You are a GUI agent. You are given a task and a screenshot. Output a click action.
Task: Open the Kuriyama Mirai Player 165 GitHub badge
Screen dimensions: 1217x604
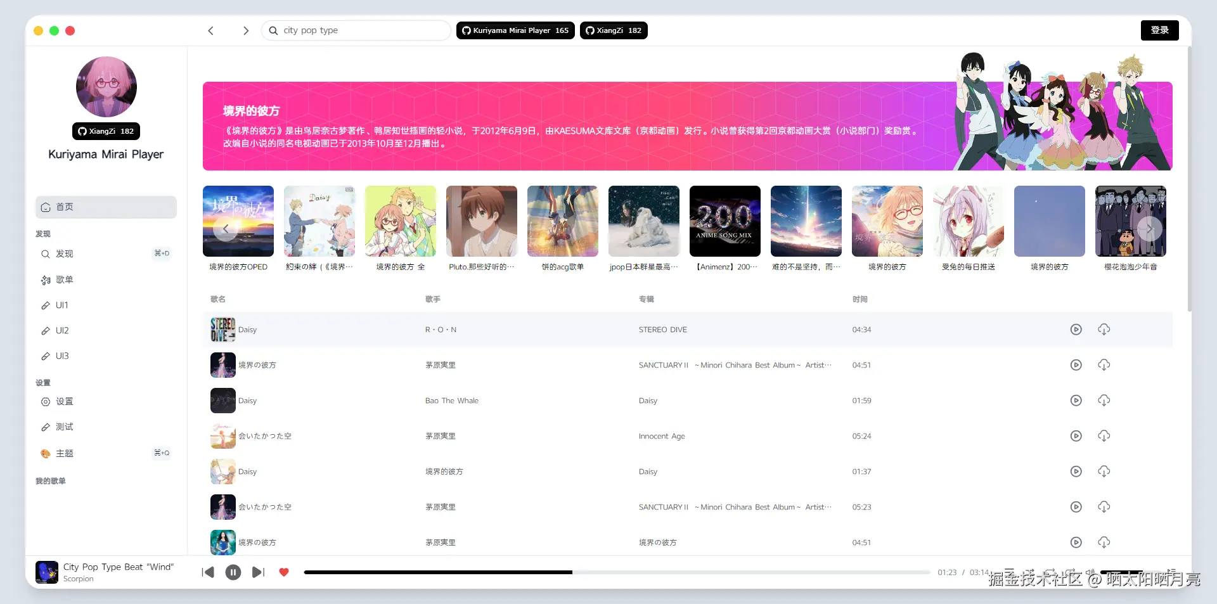(x=515, y=30)
